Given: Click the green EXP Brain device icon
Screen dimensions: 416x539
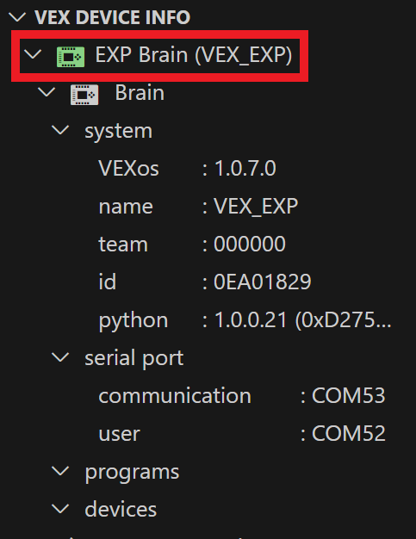Looking at the screenshot, I should click(x=71, y=57).
